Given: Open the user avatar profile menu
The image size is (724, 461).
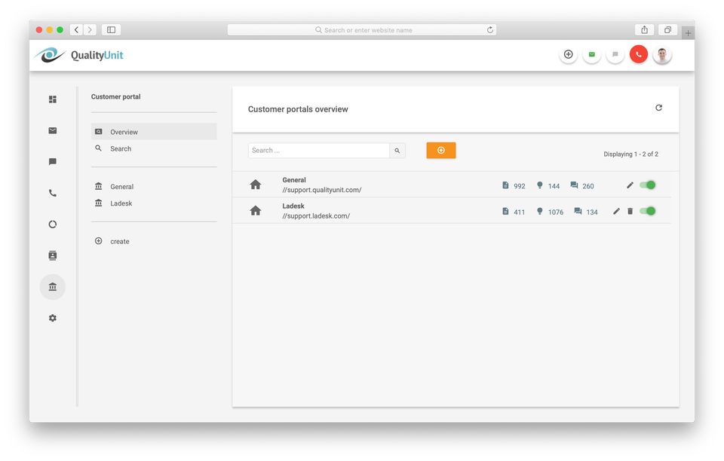Looking at the screenshot, I should (662, 55).
